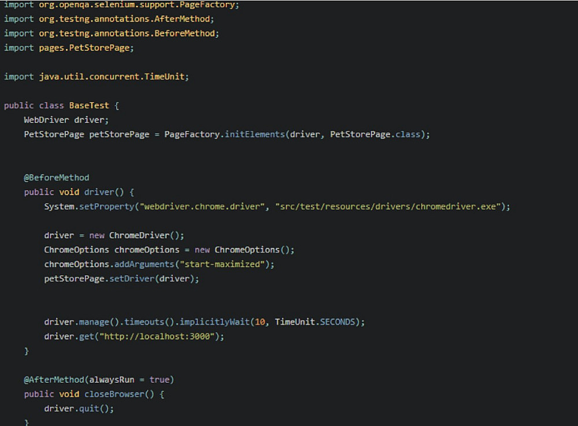Viewport: 578px width, 426px height.
Task: Click the WebDriver driver field declaration
Action: 66,120
